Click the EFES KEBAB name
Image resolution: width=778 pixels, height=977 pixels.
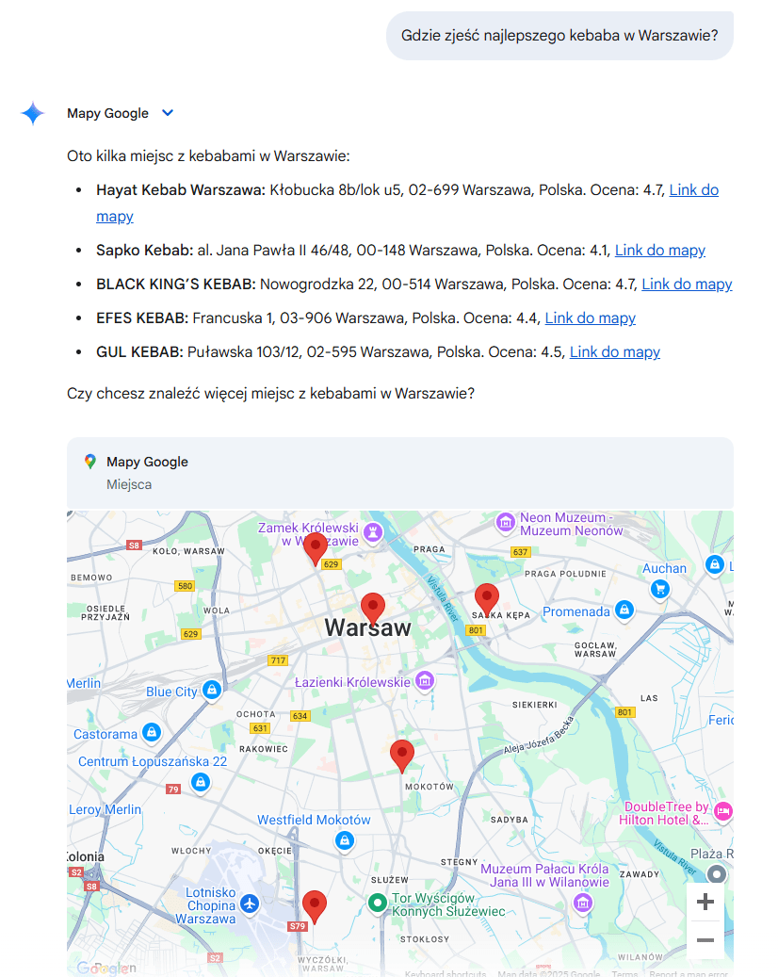coord(142,318)
